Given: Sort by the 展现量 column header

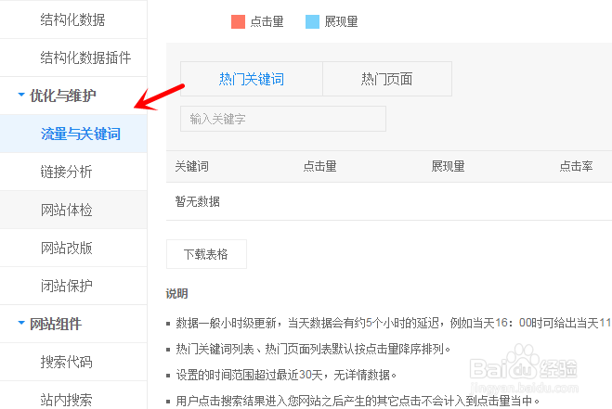Looking at the screenshot, I should [448, 167].
